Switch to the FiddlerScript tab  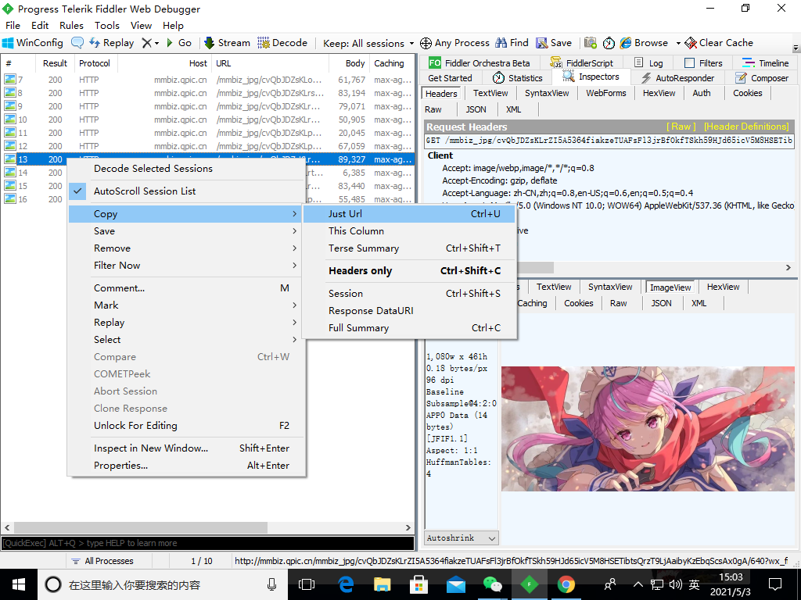pos(582,62)
